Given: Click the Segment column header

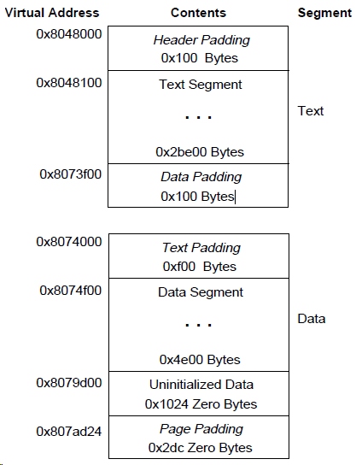Looking at the screenshot, I should 324,13.
